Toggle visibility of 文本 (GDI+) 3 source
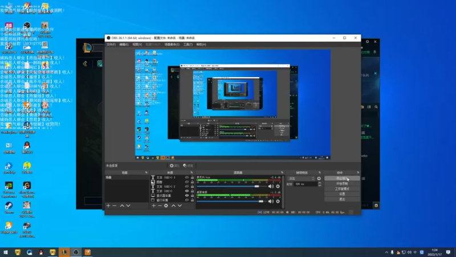This screenshot has width=456, height=257. 187,177
